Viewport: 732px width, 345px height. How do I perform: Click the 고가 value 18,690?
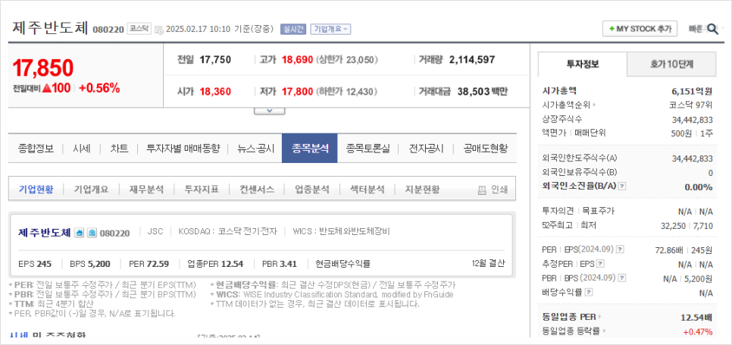coord(297,60)
